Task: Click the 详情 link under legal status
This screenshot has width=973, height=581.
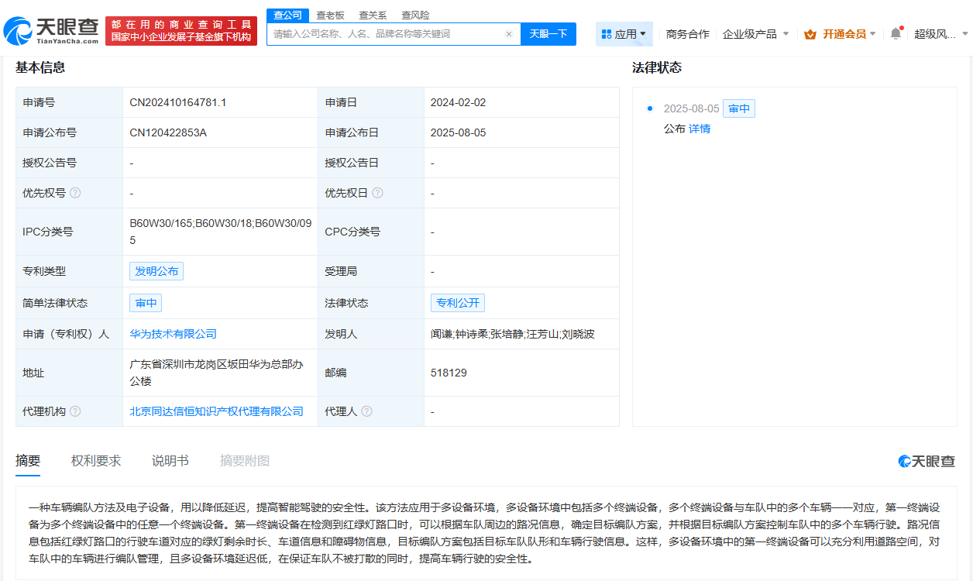Action: point(699,128)
